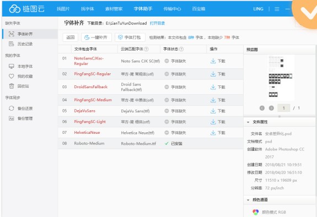Screen dimensions: 317x217
Task: Click the 链图云 cloud logo icon
Action: tap(14, 9)
